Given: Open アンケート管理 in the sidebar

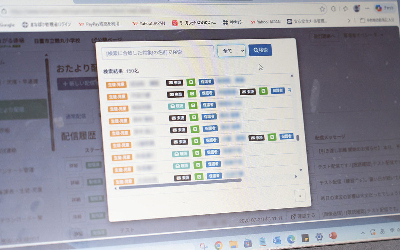Looking at the screenshot, I should click(x=17, y=170).
